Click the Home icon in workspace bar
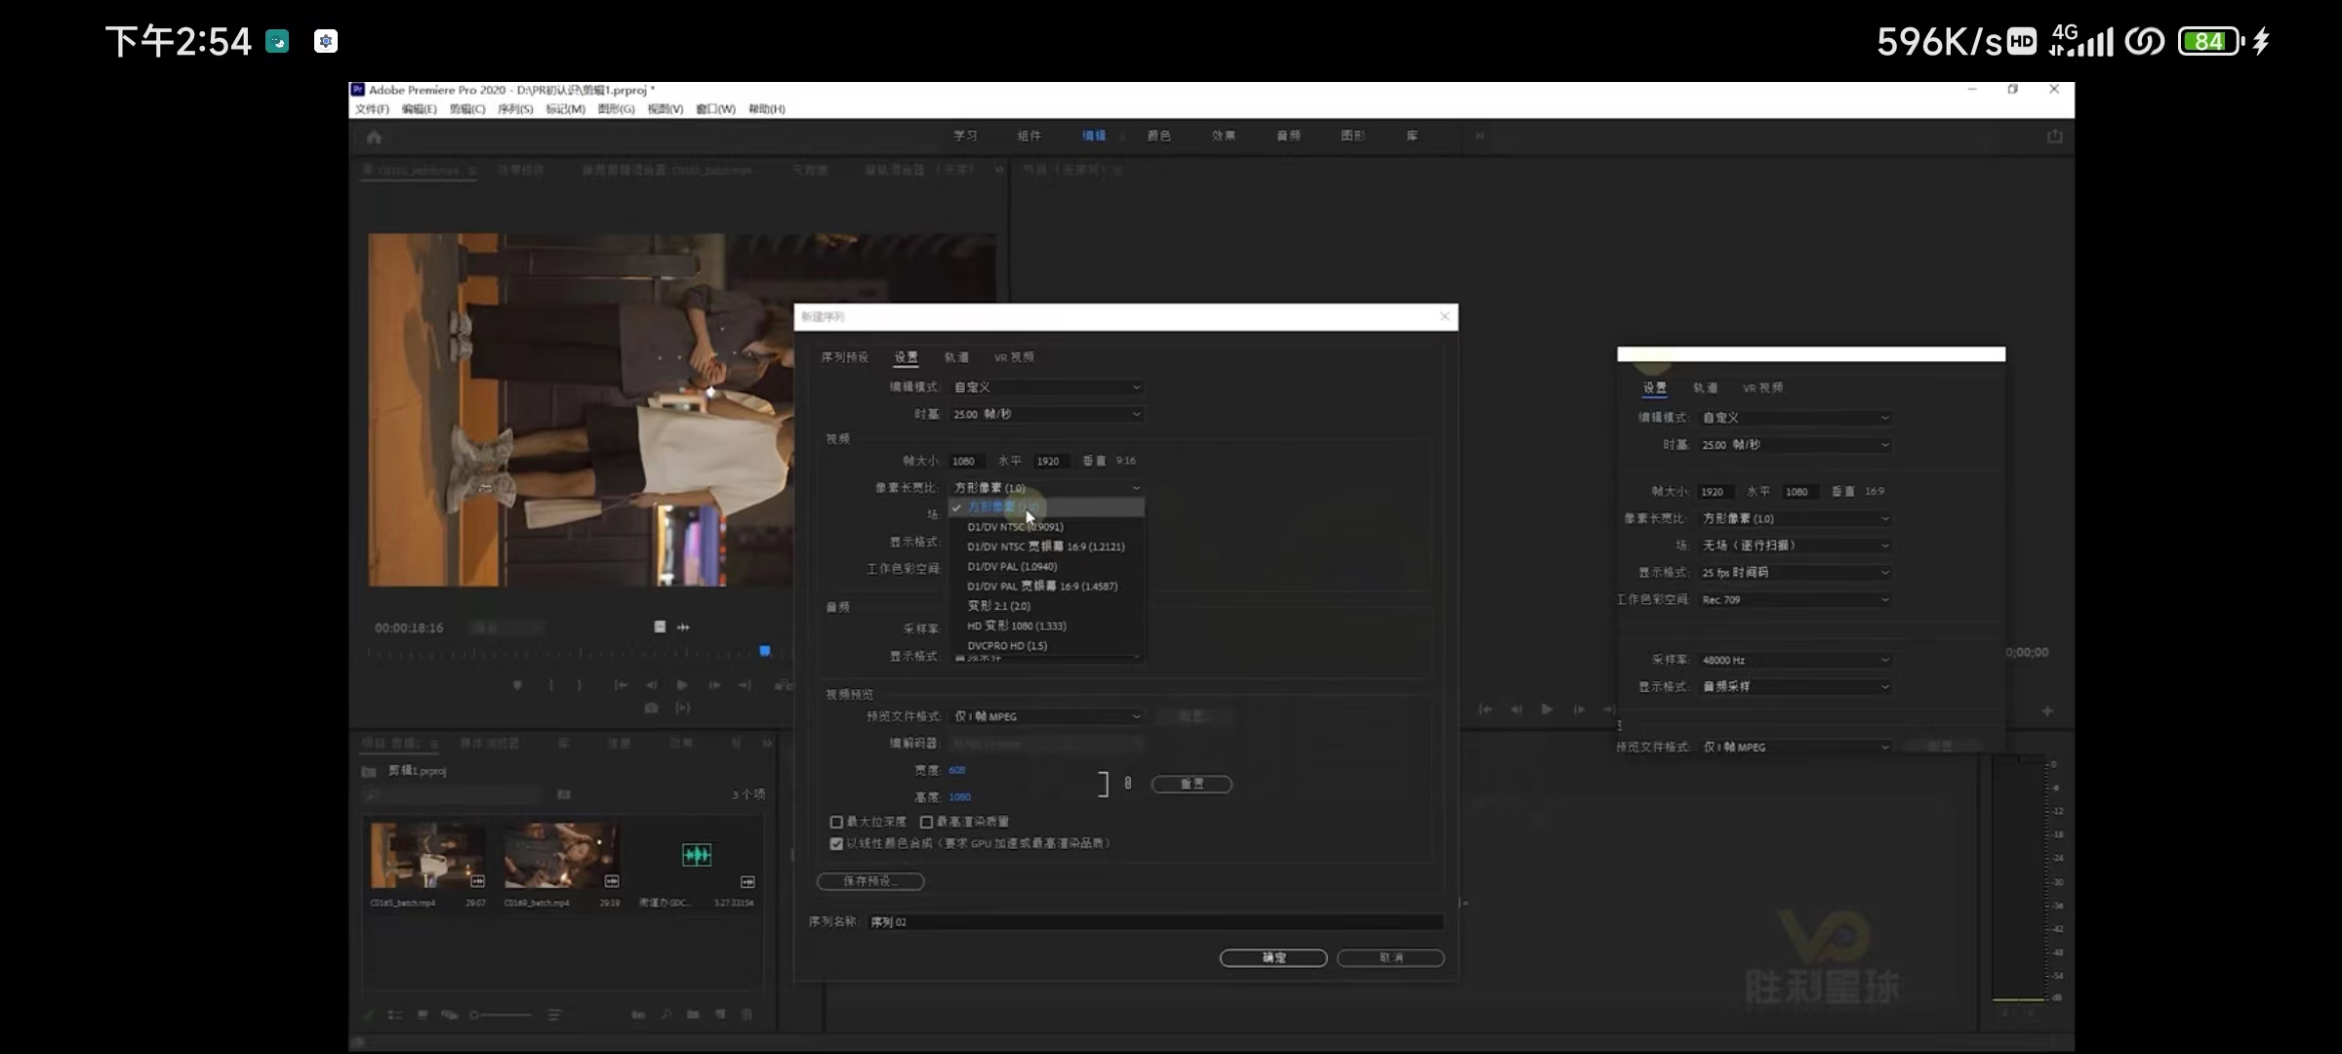 (x=374, y=138)
